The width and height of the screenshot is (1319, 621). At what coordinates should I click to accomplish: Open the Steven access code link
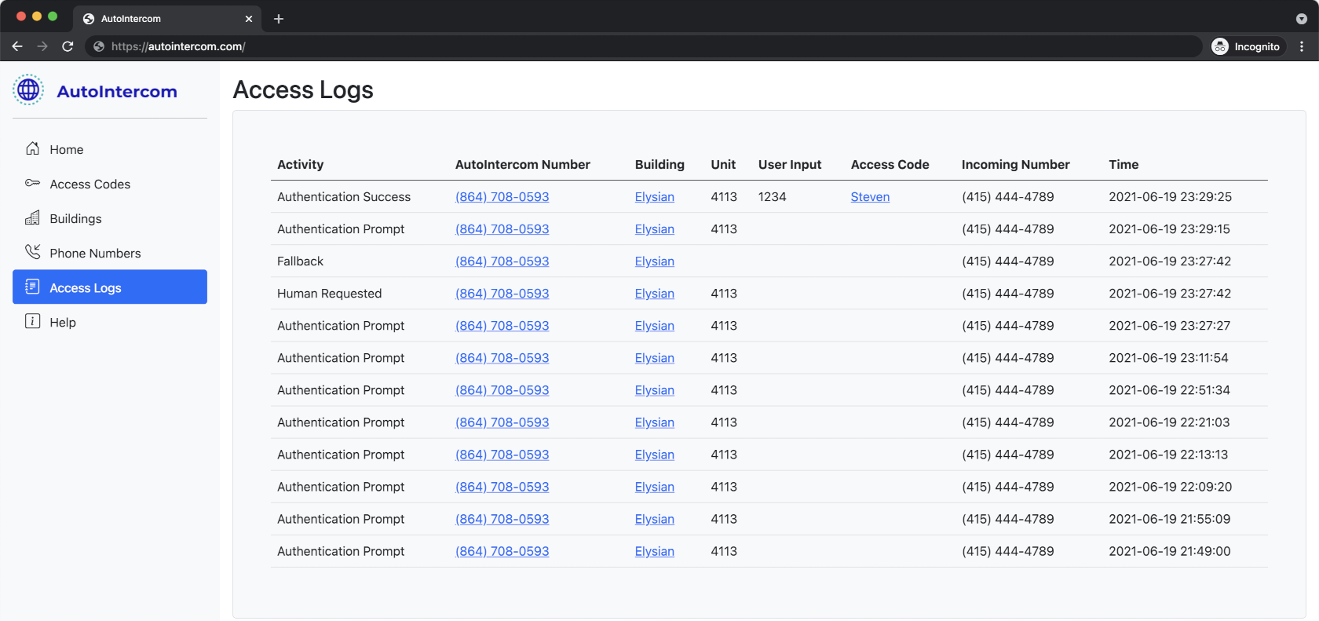(870, 197)
